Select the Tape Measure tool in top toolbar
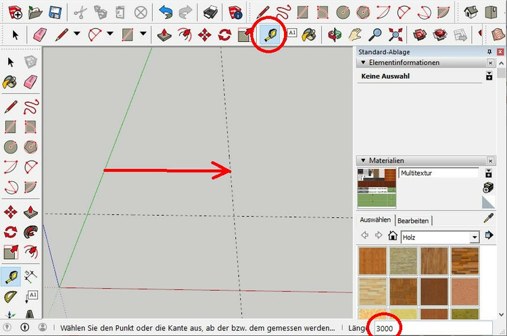 [270, 34]
